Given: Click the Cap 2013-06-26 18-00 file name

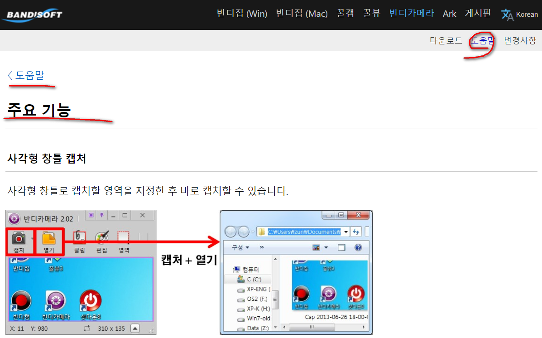Looking at the screenshot, I should pos(336,317).
